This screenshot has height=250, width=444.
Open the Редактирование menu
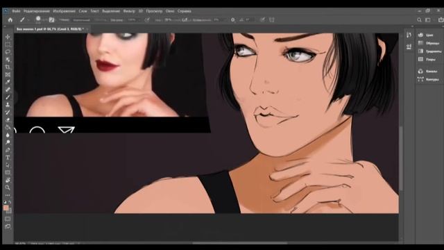(37, 11)
